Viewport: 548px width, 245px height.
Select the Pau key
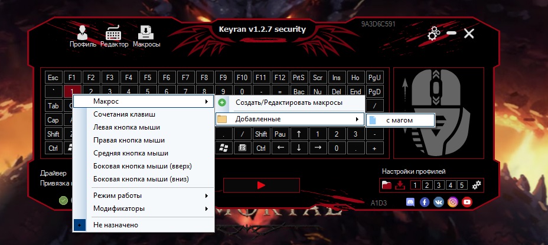pyautogui.click(x=280, y=134)
